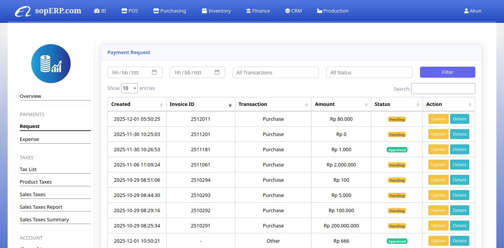Open the All Transactions dropdown

pos(275,72)
